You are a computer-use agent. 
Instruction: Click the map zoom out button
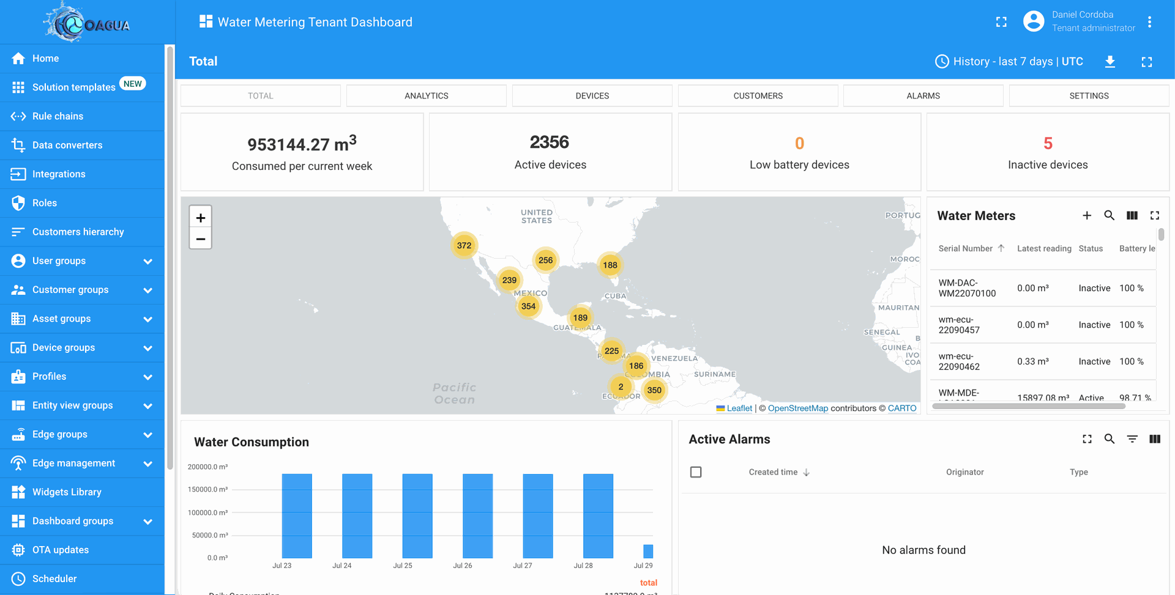pos(201,239)
